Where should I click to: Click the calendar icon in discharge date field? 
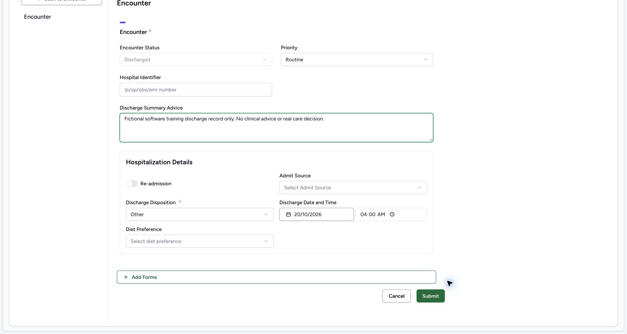pos(288,214)
